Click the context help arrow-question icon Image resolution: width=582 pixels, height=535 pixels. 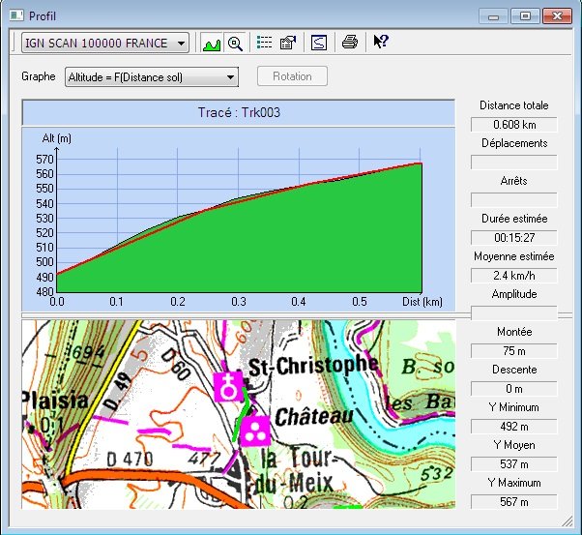[x=381, y=42]
